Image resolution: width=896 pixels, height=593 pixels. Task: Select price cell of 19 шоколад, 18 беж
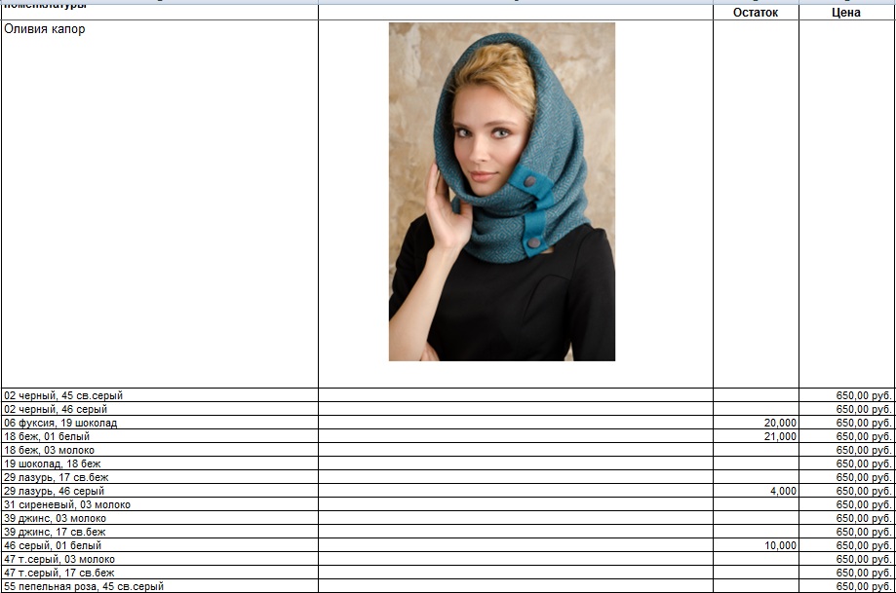click(846, 464)
